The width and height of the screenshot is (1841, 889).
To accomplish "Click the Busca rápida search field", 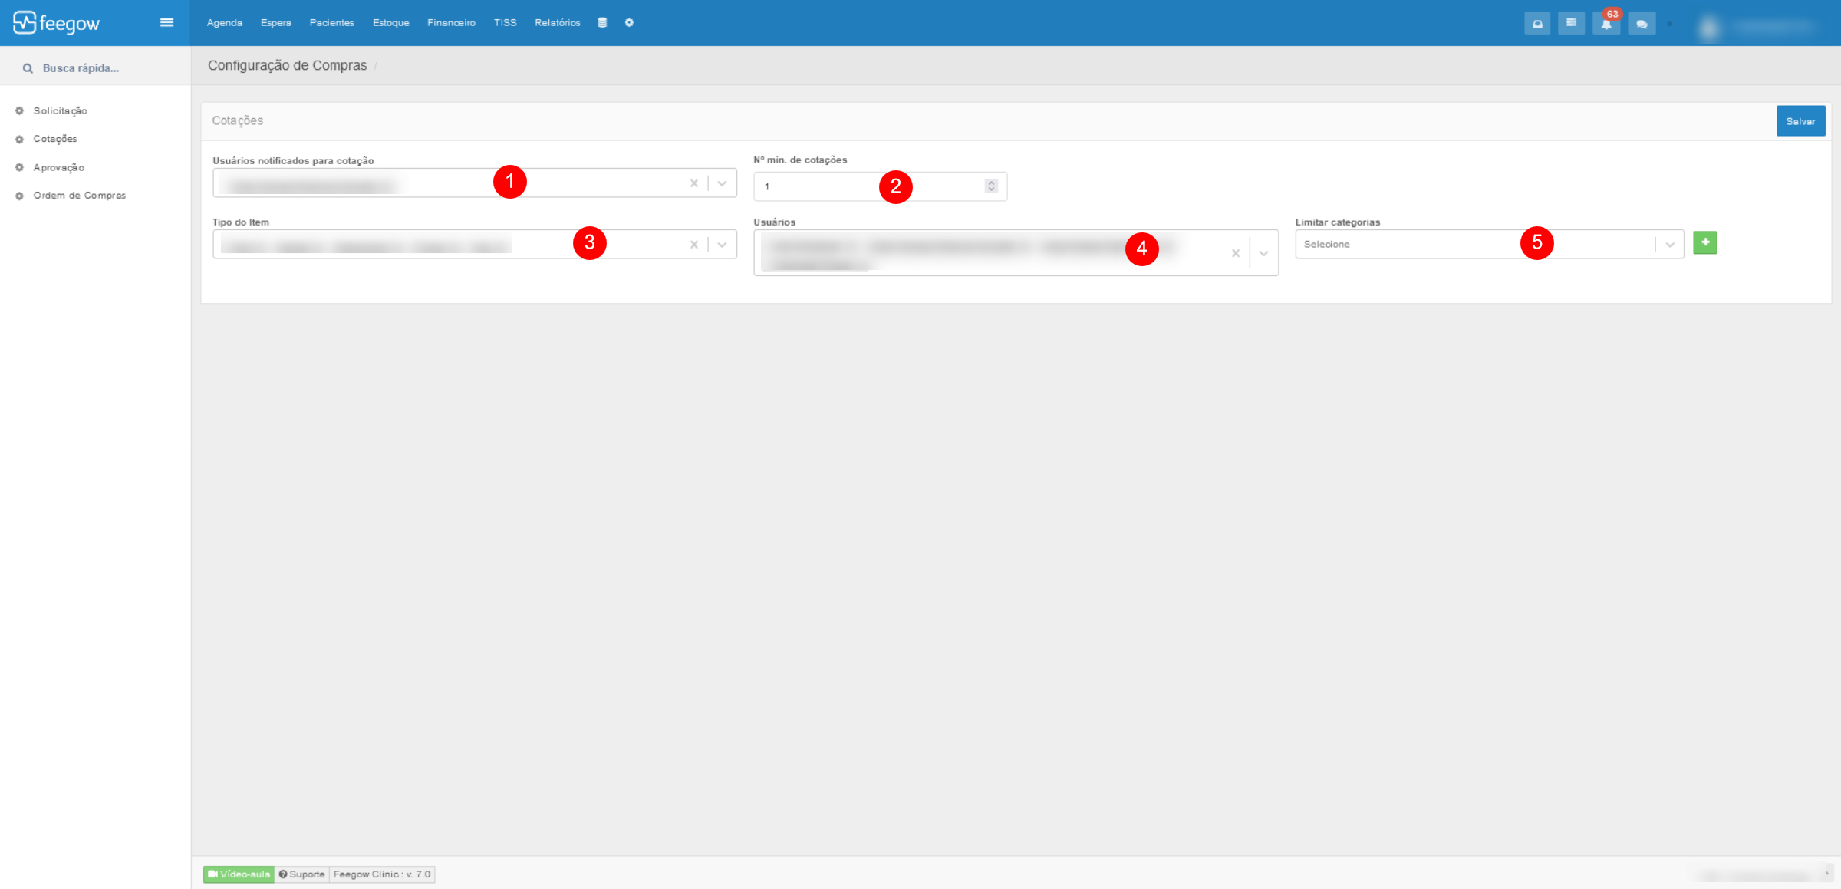I will coord(81,68).
